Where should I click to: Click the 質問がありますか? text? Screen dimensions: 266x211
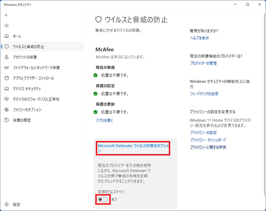pyautogui.click(x=204, y=31)
